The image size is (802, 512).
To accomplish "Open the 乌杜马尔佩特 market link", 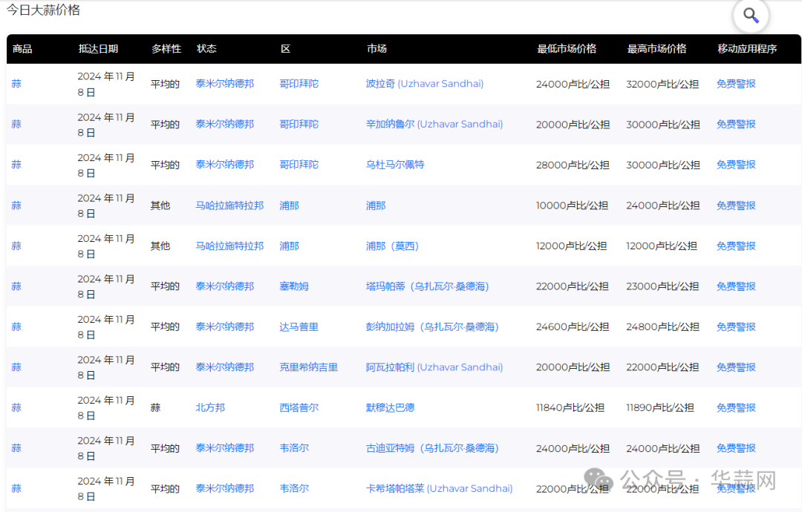I will [395, 165].
